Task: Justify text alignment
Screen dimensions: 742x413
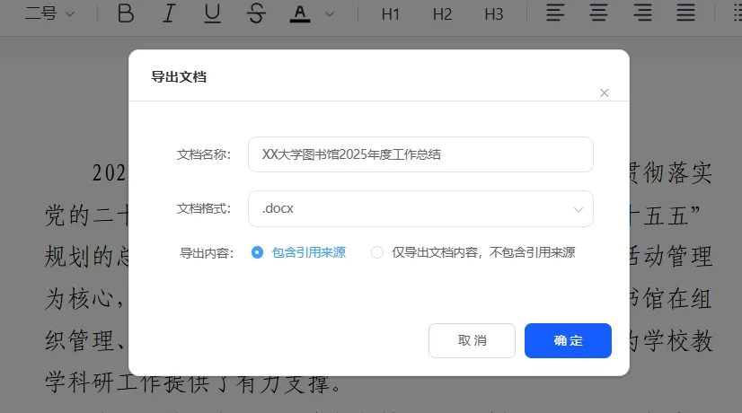Action: (x=685, y=13)
